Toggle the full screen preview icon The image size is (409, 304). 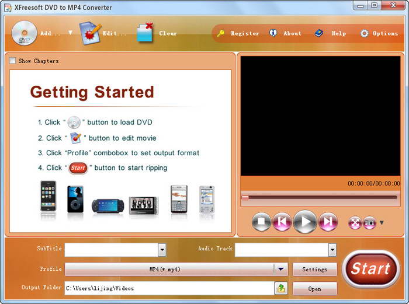pos(355,222)
